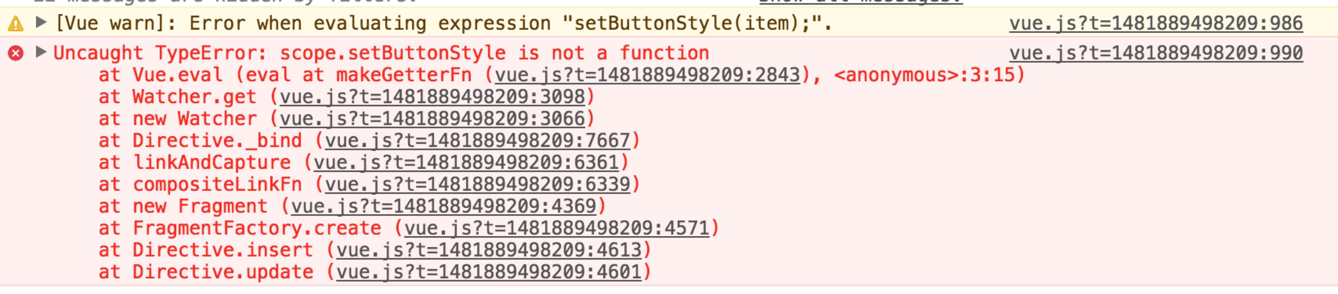Expand the Vue warn message details
Screen dimensions: 1338x294
point(41,22)
